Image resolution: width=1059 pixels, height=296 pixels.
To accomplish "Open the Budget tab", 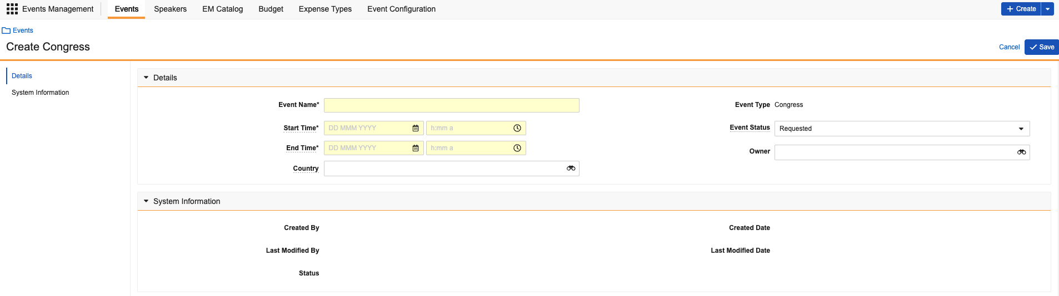I will [x=271, y=9].
